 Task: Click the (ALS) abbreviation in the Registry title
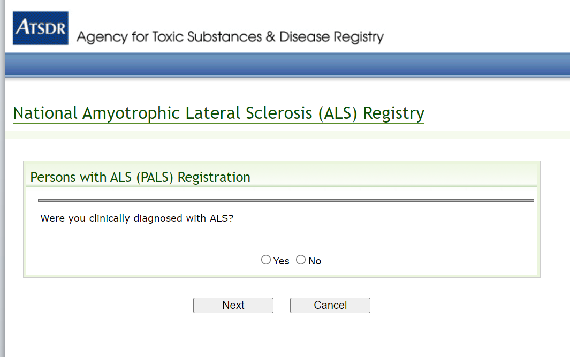click(x=338, y=113)
